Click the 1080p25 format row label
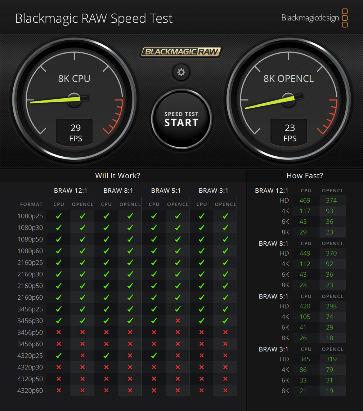 click(30, 216)
